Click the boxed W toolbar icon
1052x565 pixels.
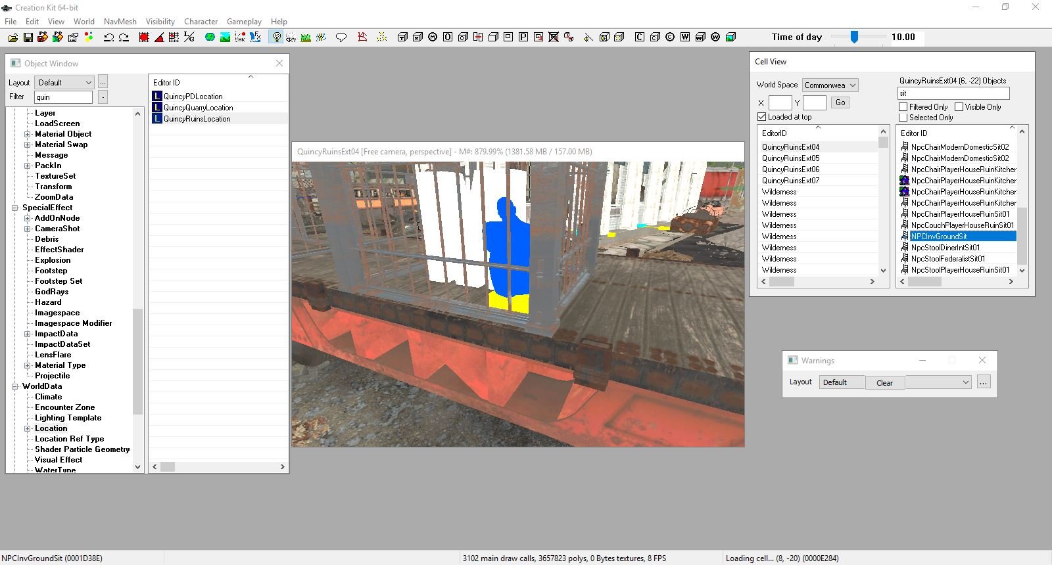[685, 37]
